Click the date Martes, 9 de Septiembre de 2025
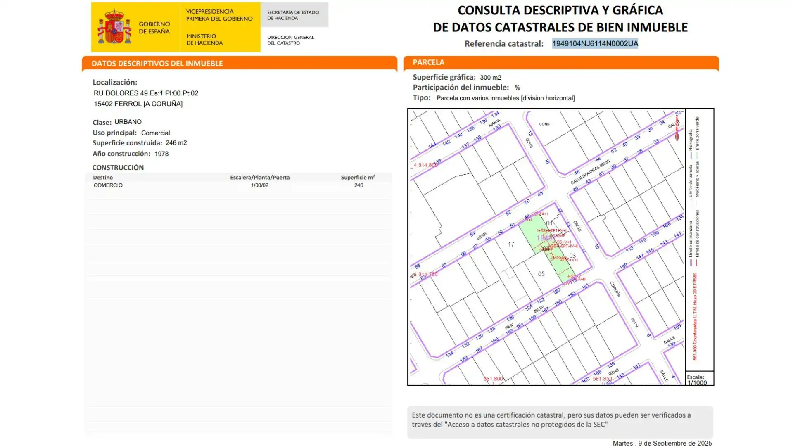Viewport: 793px width, 446px height. coord(662,443)
